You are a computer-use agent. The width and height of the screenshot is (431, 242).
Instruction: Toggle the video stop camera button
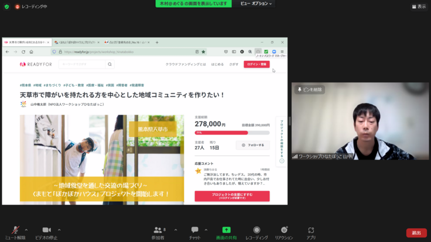(46, 230)
